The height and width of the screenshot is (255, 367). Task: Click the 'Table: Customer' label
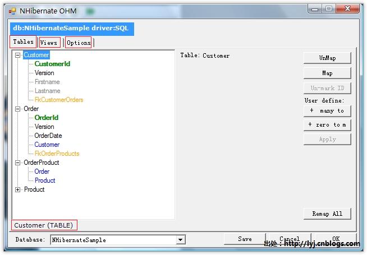[205, 55]
